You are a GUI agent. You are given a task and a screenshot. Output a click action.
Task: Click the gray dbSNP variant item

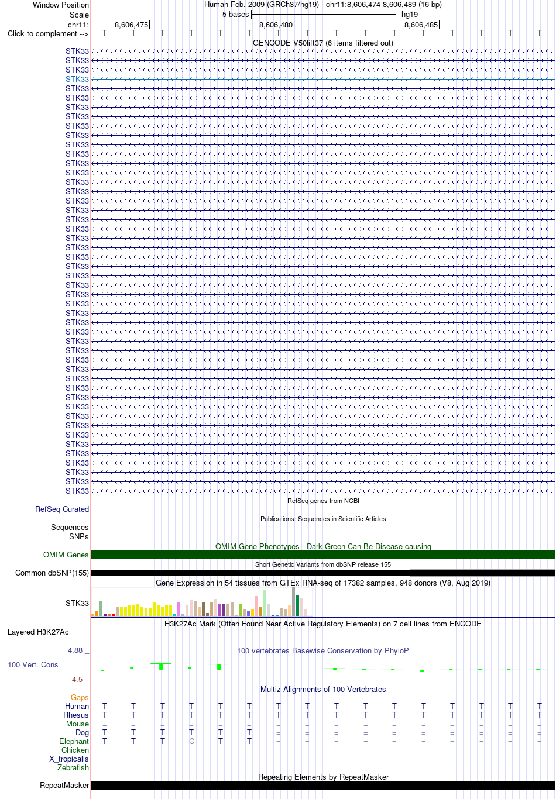pos(483,572)
